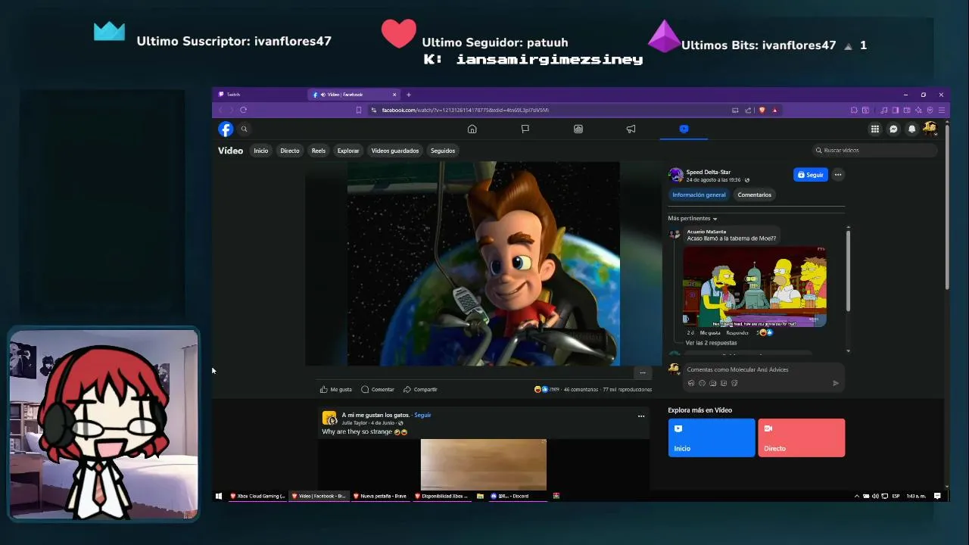The height and width of the screenshot is (545, 969).
Task: Click the Buscar videos search field
Action: (x=875, y=150)
